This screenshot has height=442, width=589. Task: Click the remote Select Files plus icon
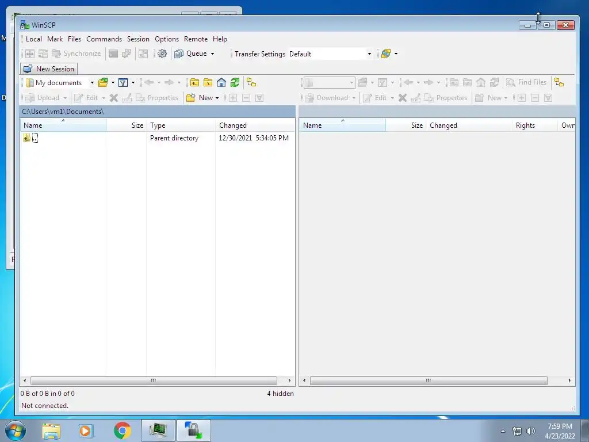(522, 98)
